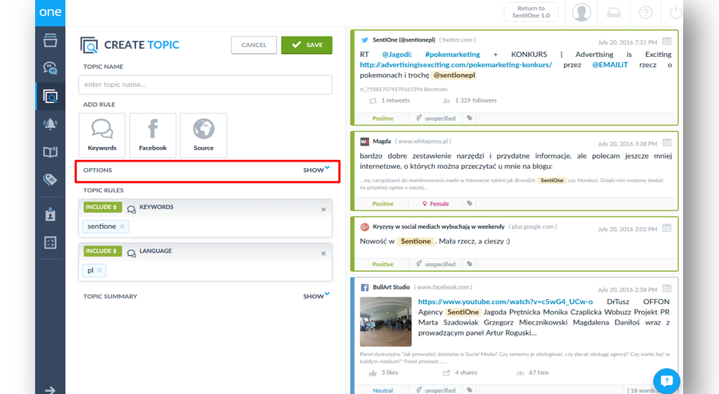Viewport: 719px width, 394px height.
Task: Click the green Save button
Action: (x=306, y=45)
